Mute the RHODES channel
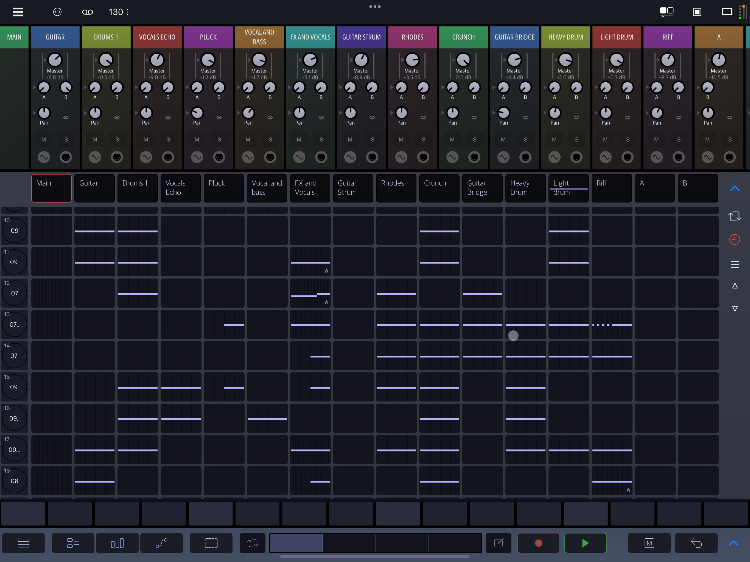750x562 pixels. [401, 139]
